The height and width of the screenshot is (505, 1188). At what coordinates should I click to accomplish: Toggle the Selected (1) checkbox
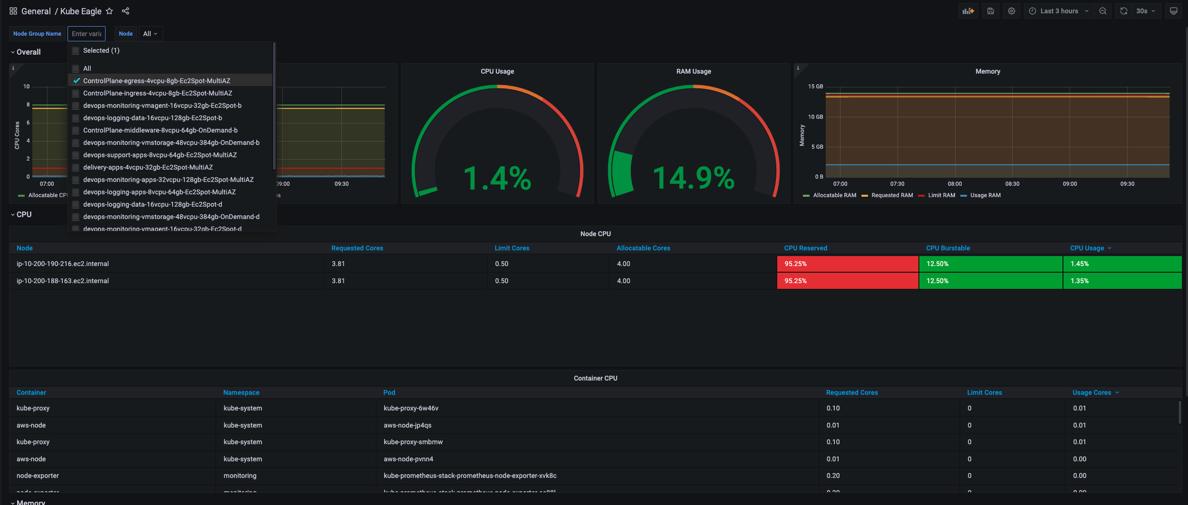(x=76, y=50)
